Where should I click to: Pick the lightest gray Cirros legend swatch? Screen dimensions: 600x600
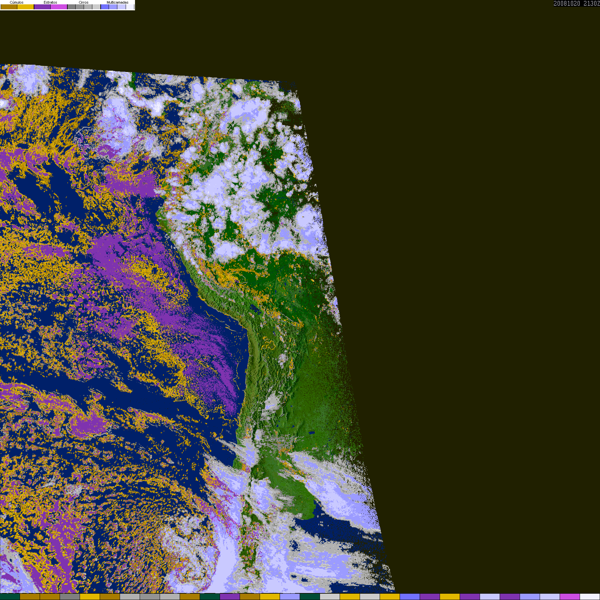click(96, 7)
